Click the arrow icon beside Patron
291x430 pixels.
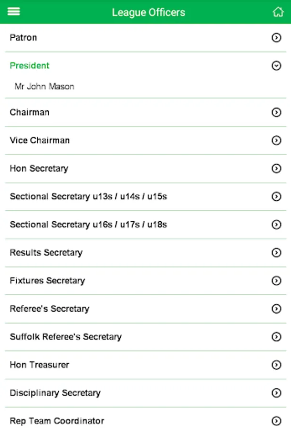(x=276, y=38)
